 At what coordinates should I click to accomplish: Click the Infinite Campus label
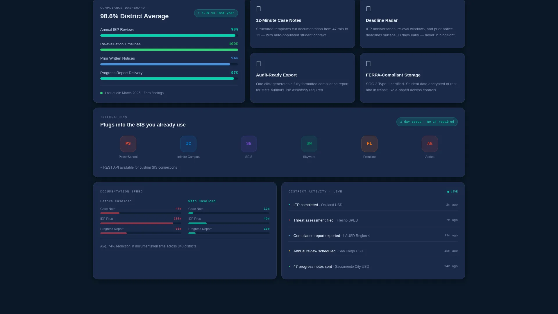coord(188,157)
